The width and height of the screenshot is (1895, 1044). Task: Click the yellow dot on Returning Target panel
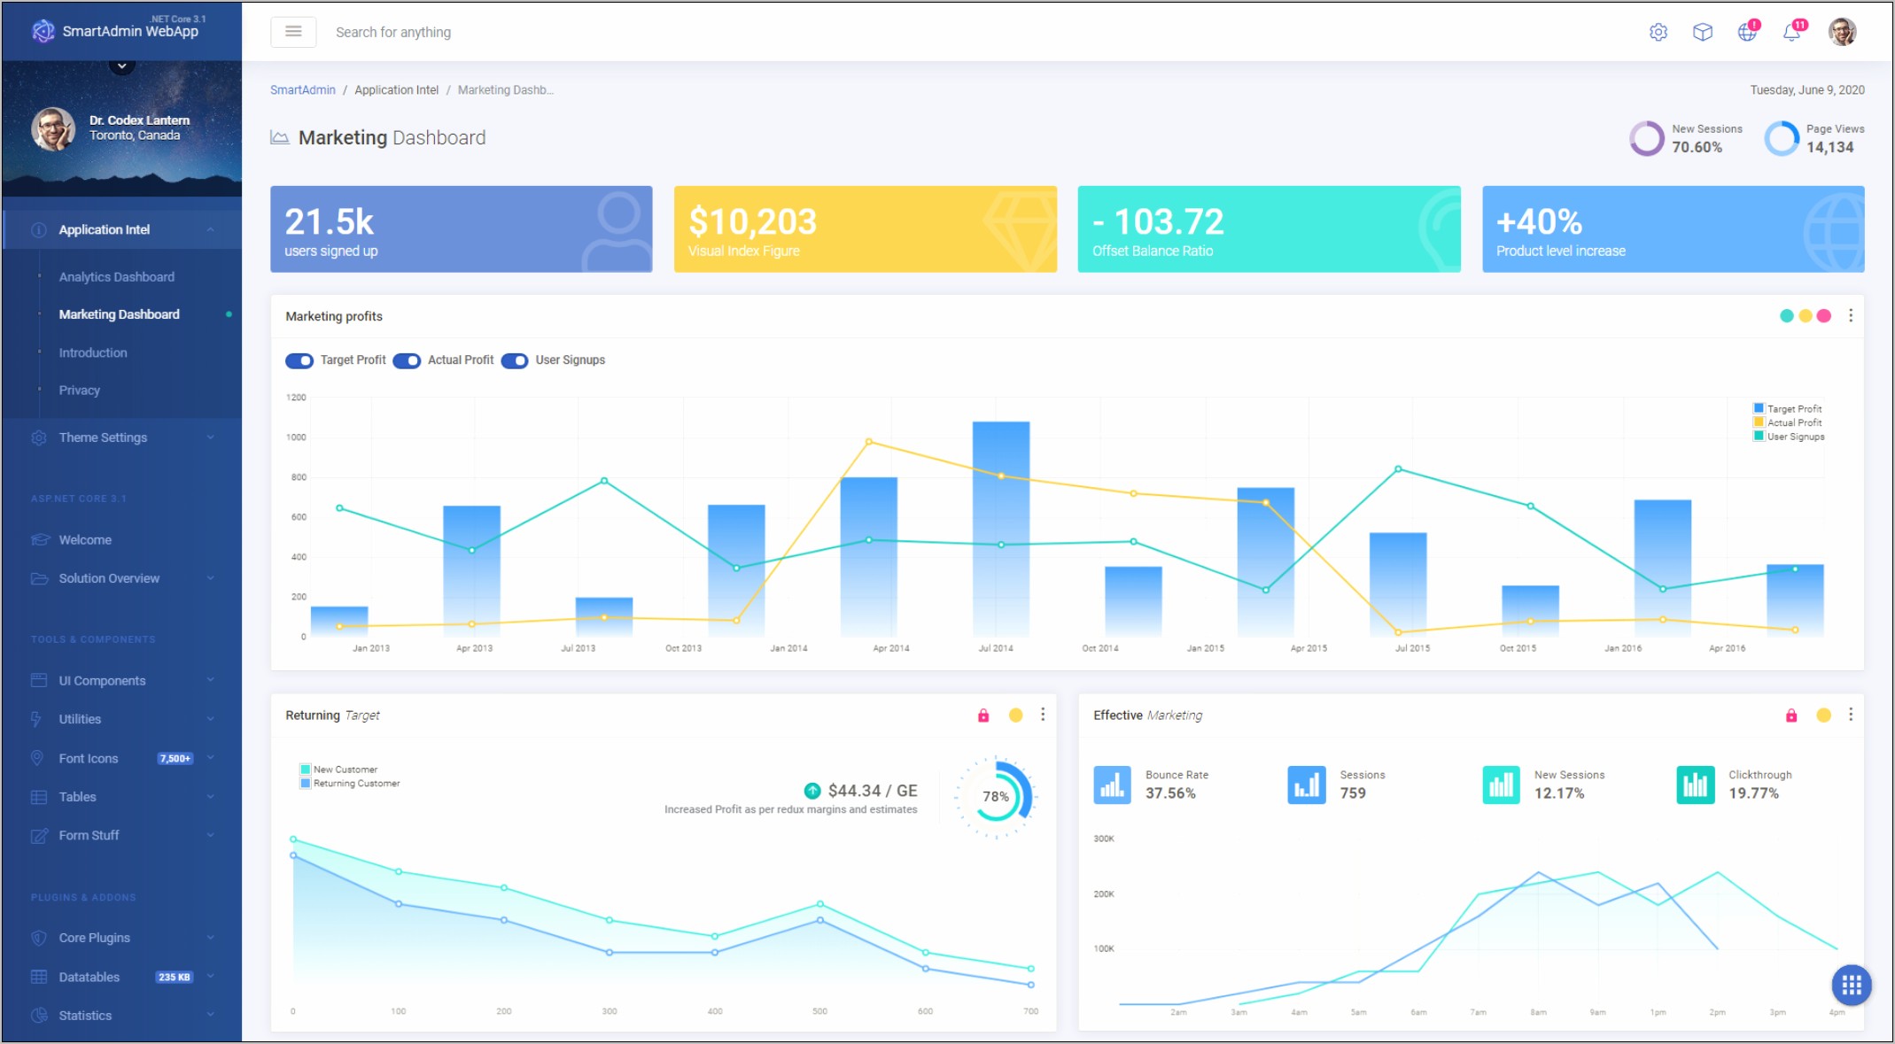coord(1015,715)
